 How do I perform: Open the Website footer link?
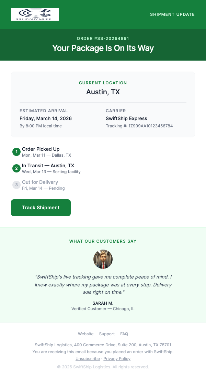point(85,334)
